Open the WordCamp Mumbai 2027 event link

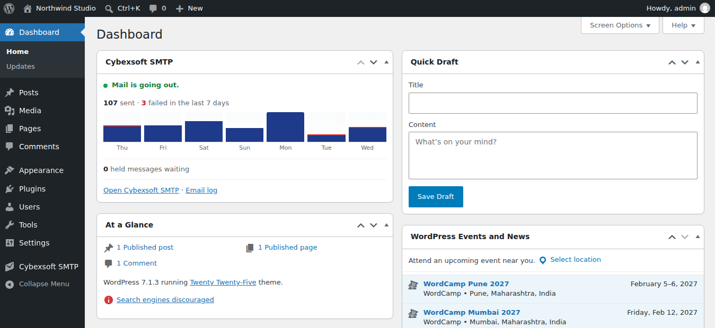click(472, 313)
